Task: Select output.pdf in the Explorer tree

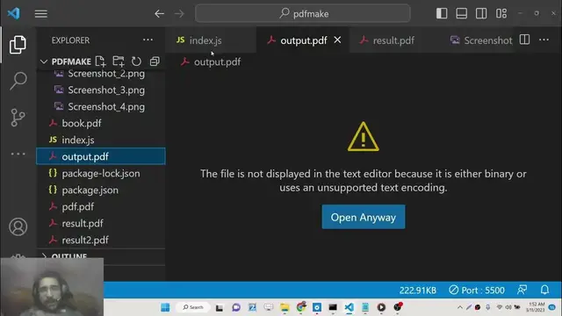Action: coord(101,156)
